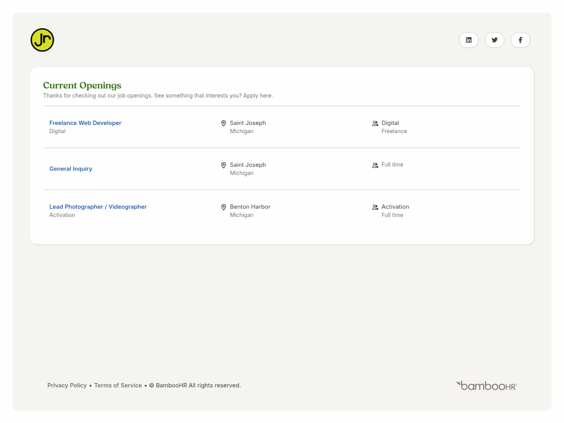View the Lead Photographer / Videographer opening

pos(98,206)
